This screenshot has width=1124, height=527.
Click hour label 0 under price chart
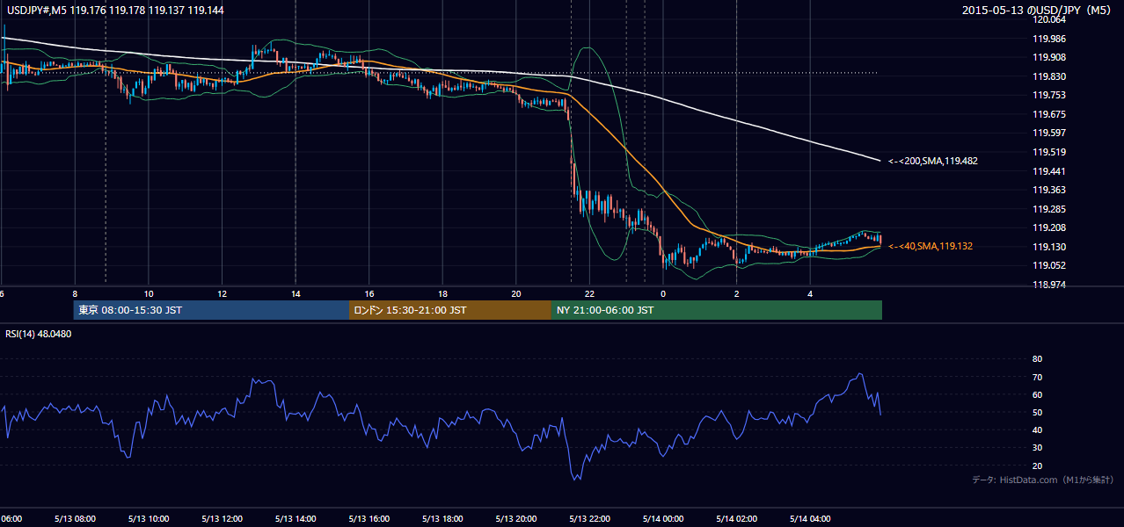(663, 294)
